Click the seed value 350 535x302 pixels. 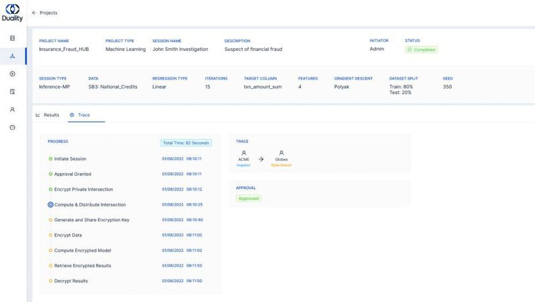click(447, 87)
